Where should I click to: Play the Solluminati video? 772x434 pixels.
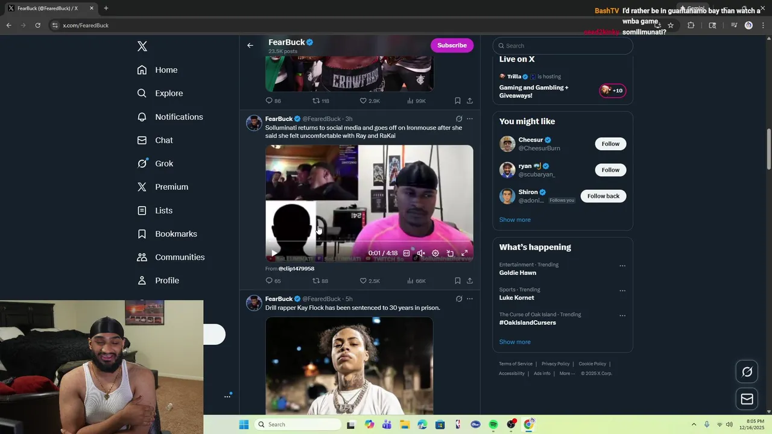pos(274,253)
